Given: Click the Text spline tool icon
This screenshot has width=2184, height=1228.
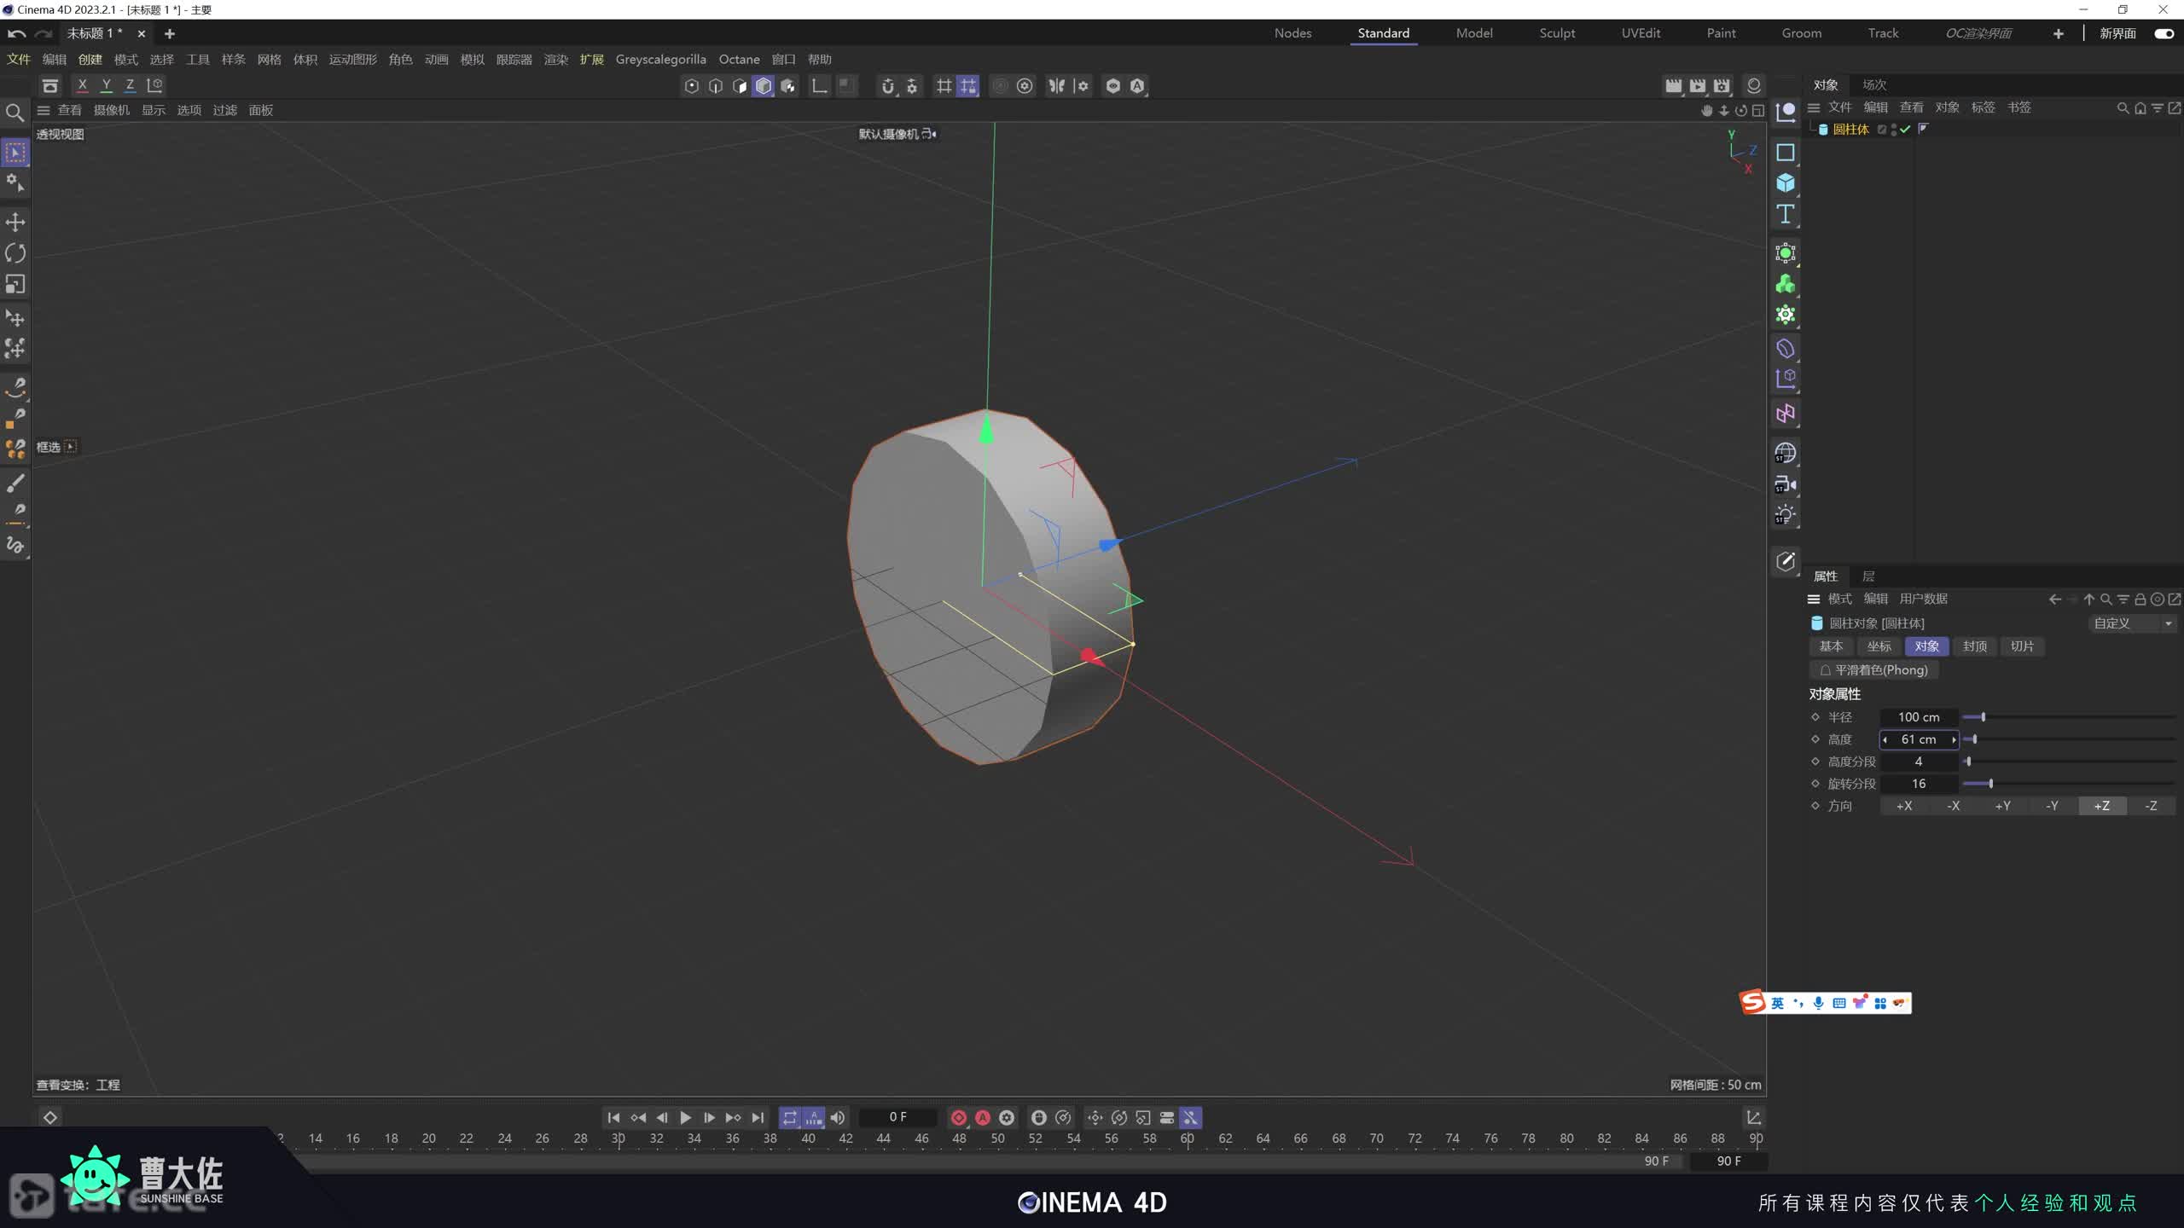Looking at the screenshot, I should click(1786, 214).
